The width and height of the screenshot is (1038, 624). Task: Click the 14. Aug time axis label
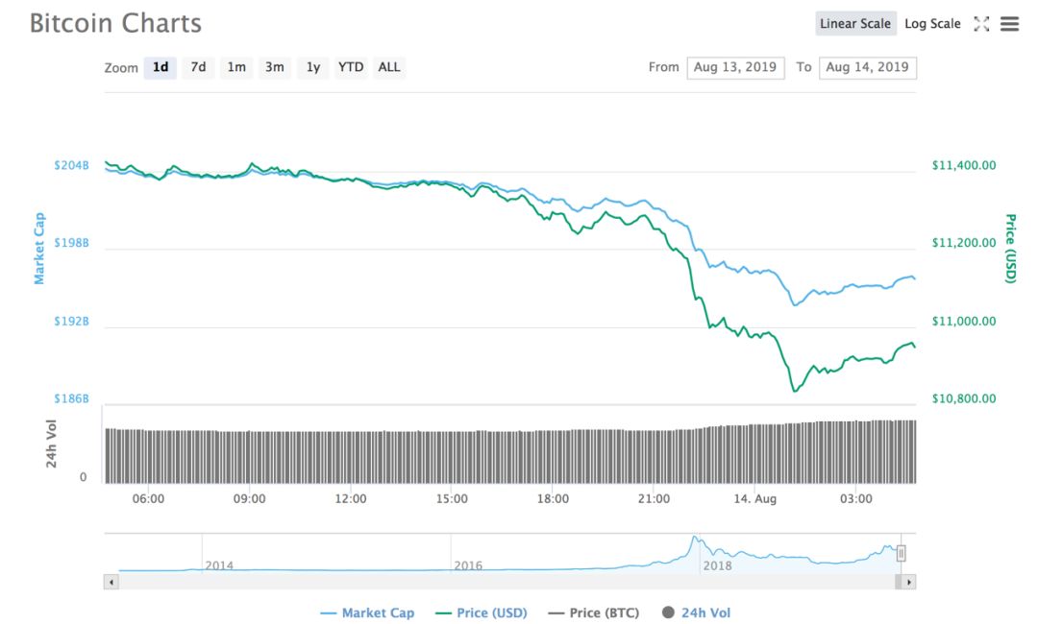(755, 498)
